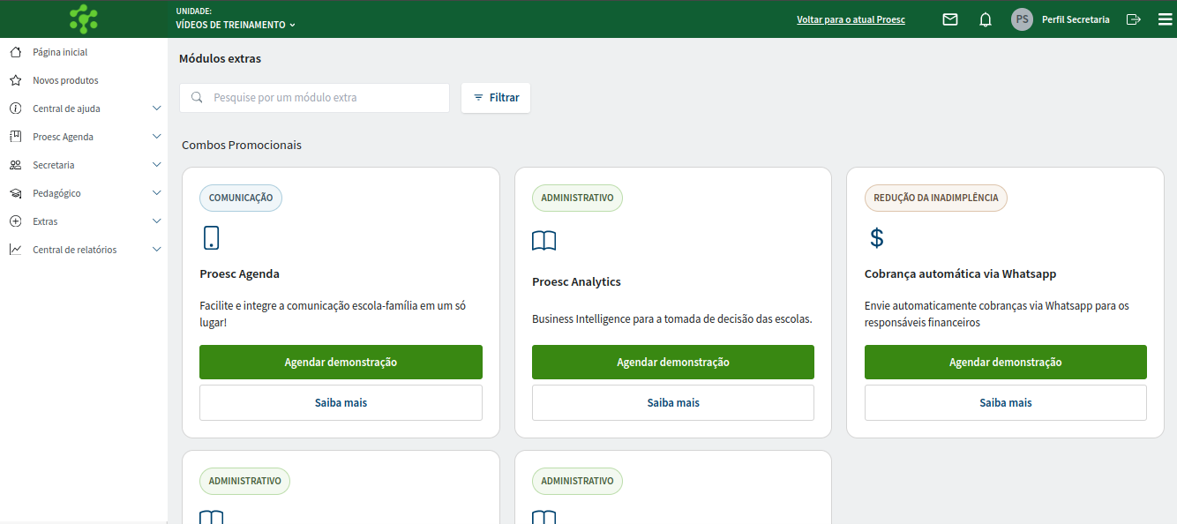Click the book icon on Proesc Analytics card
The image size is (1177, 524).
coord(544,241)
